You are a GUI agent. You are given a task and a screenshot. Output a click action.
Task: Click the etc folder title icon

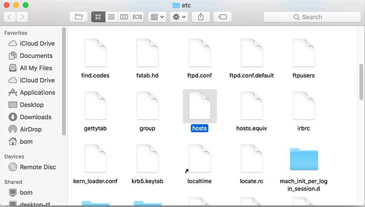click(176, 5)
